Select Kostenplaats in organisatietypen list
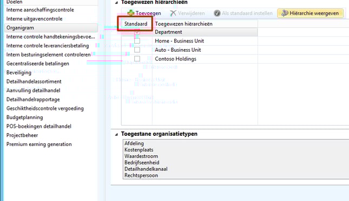This screenshot has height=201, width=349. pyautogui.click(x=139, y=150)
